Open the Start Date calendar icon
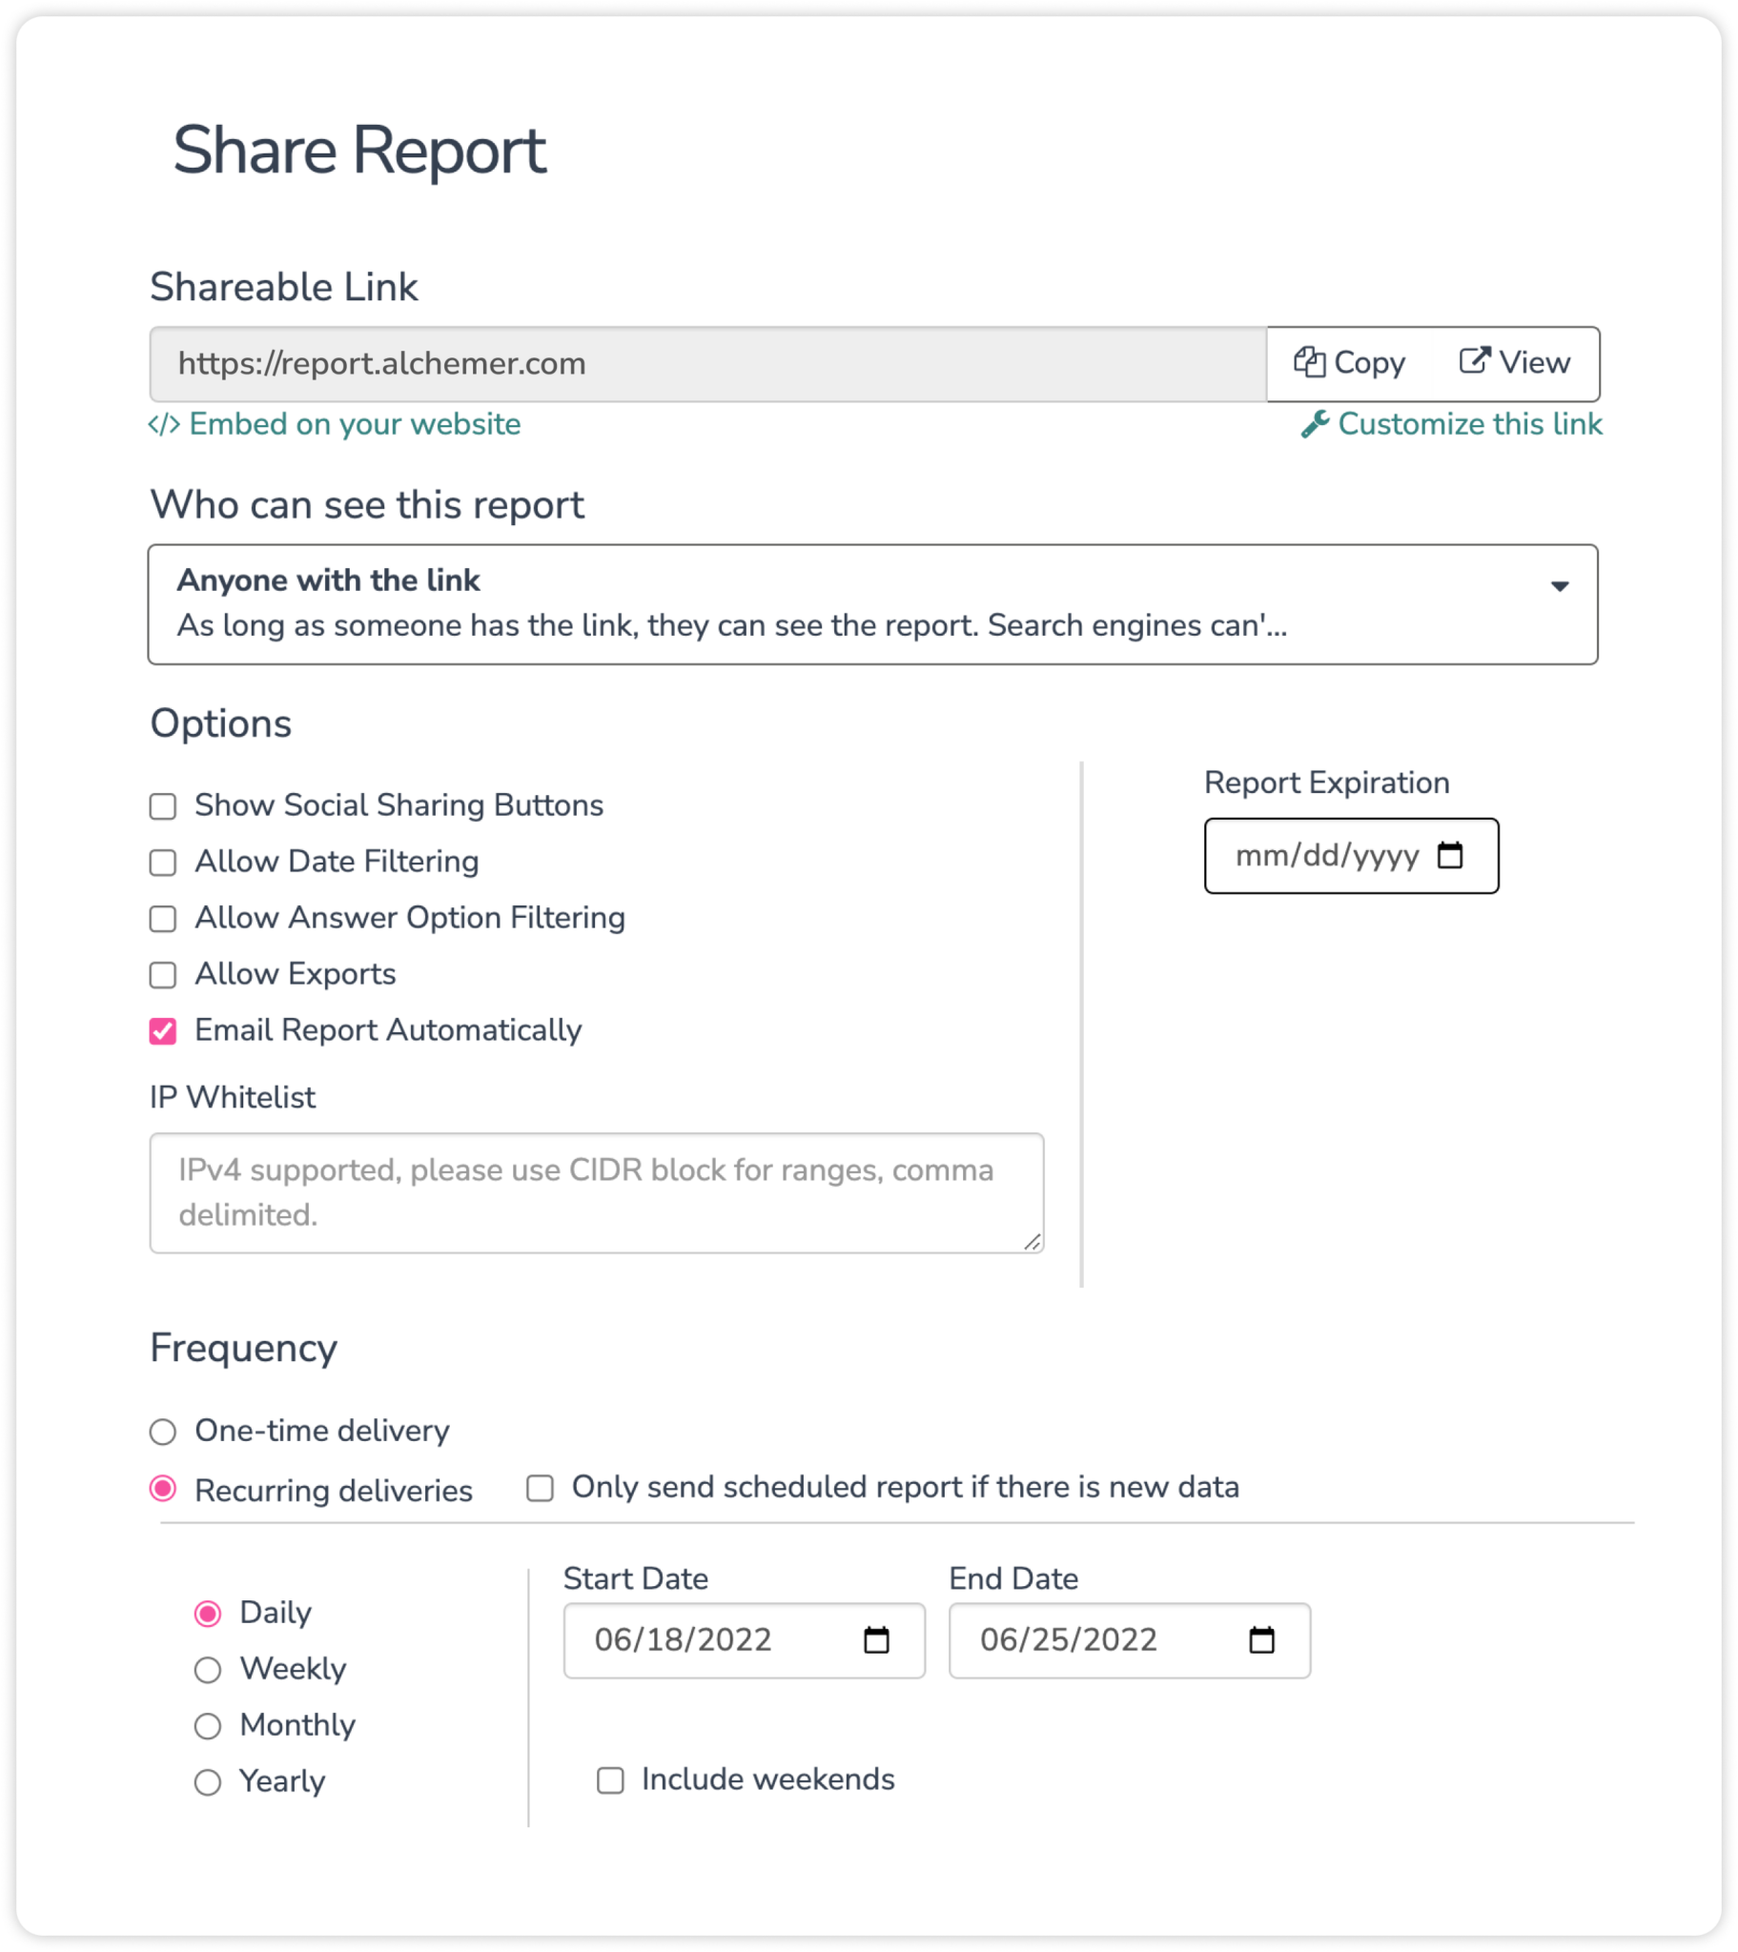The height and width of the screenshot is (1952, 1738). click(x=875, y=1639)
